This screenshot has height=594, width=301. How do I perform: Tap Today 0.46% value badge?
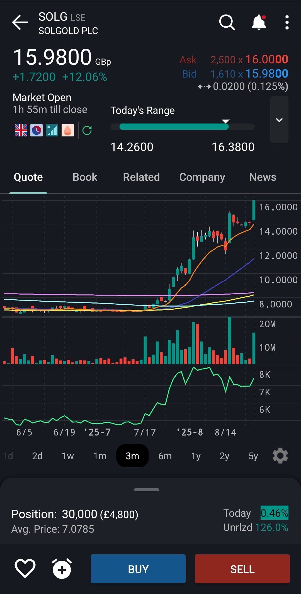pyautogui.click(x=275, y=513)
